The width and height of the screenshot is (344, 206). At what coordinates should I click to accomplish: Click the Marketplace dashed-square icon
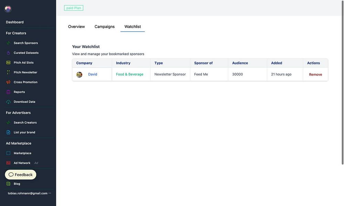8,153
